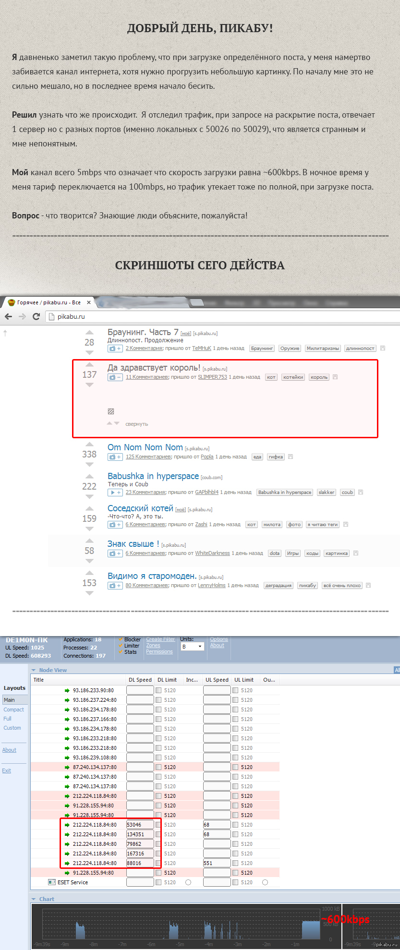Click the browser back arrow button
400x950 pixels.
pyautogui.click(x=8, y=316)
